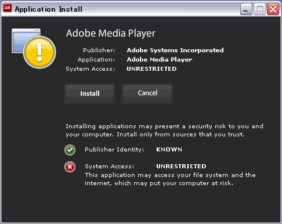The height and width of the screenshot is (224, 282).
Task: Click the Publisher Identity label
Action: [x=114, y=150]
